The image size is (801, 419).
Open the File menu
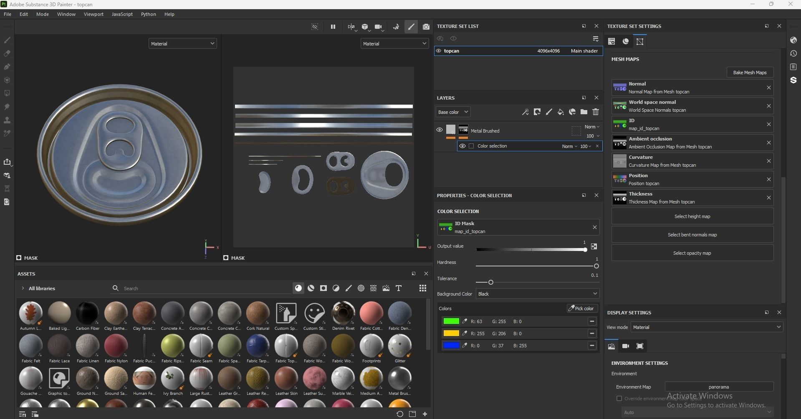8,14
